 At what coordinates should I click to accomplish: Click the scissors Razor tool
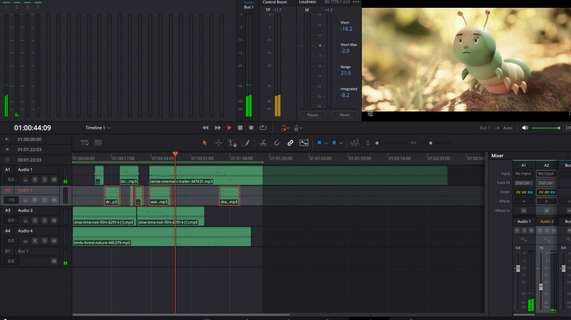[x=263, y=143]
